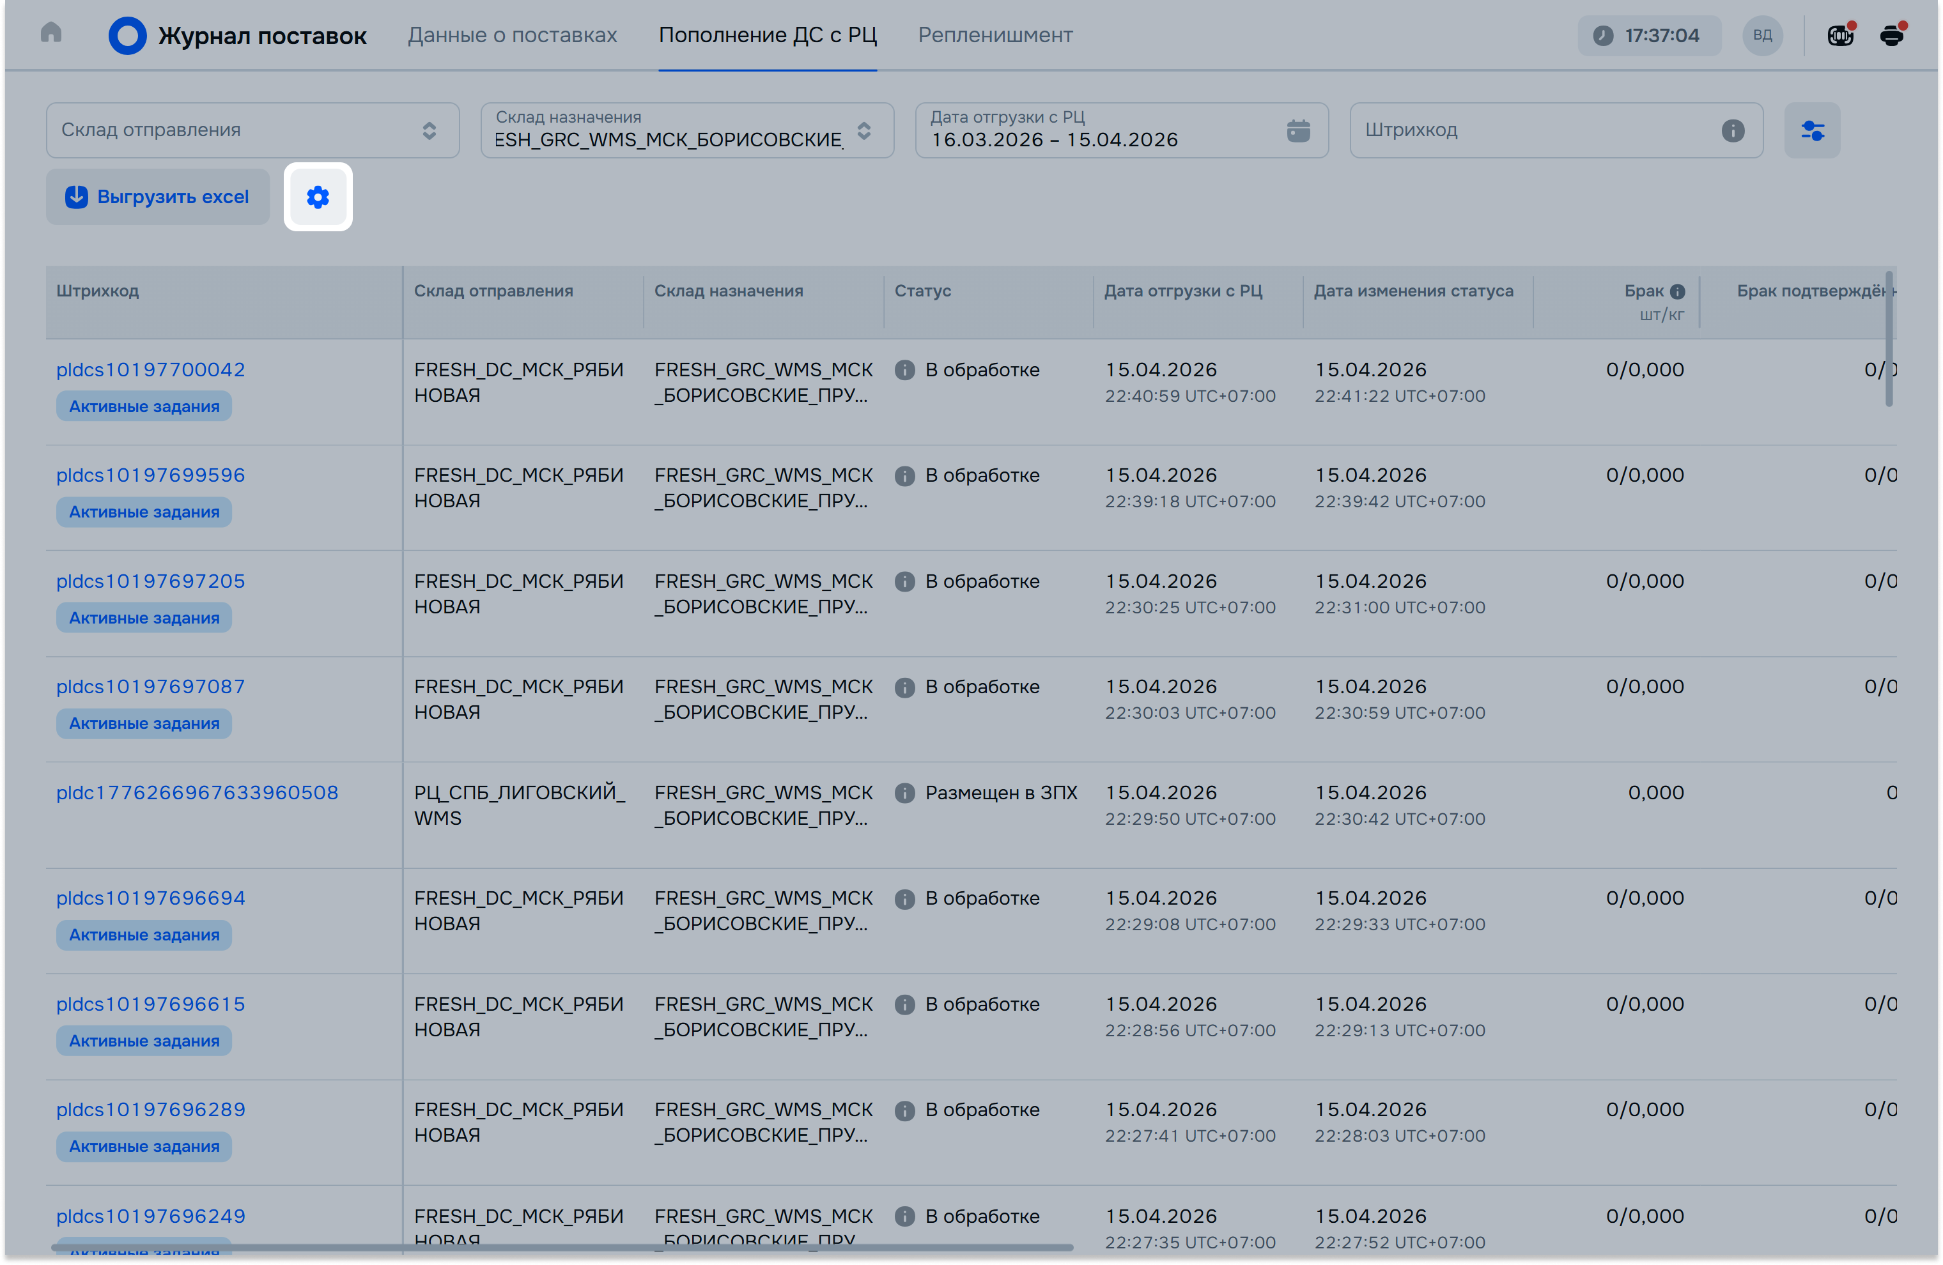Open support face icon in header
This screenshot has height=1265, width=1943.
coord(1840,36)
